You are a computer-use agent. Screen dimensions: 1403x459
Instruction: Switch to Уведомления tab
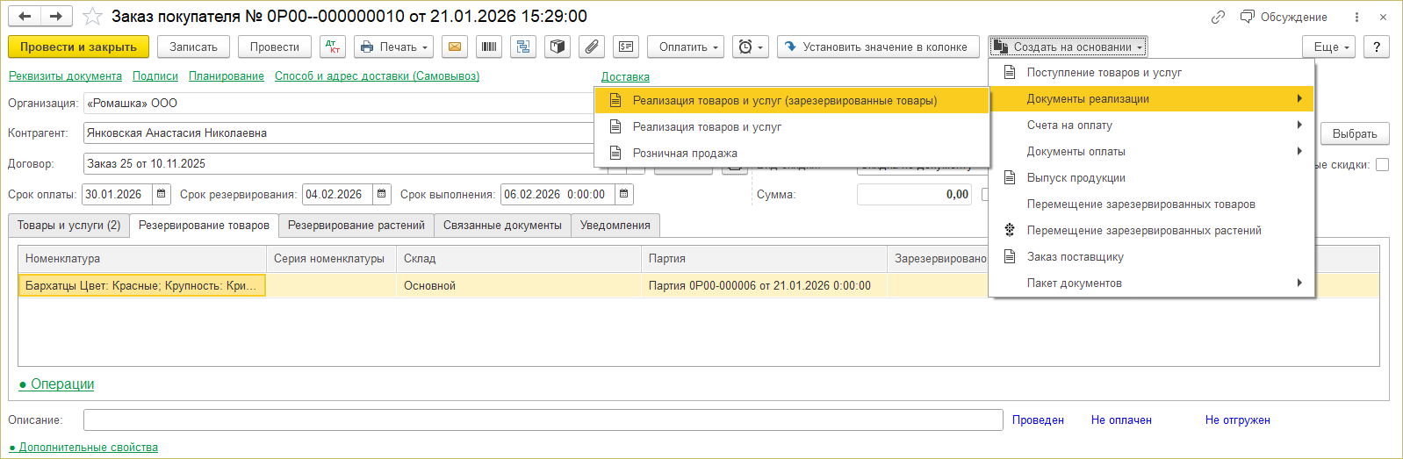coord(615,226)
